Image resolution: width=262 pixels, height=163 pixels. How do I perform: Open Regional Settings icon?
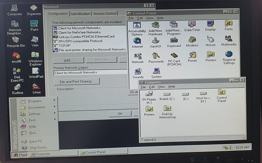click(229, 58)
